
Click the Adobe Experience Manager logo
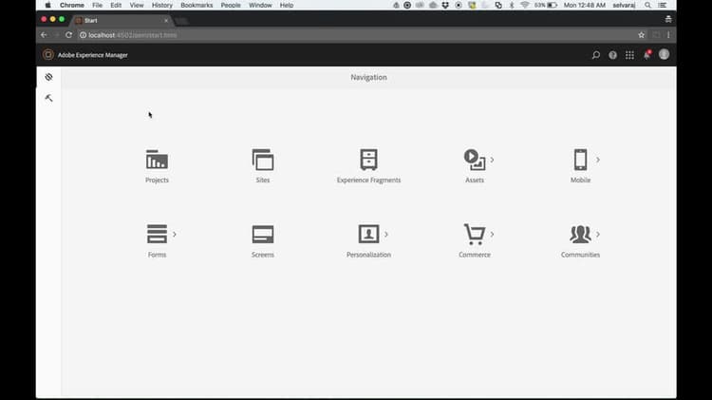(x=48, y=54)
